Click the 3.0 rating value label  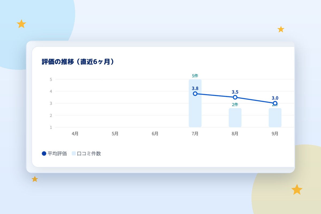click(x=275, y=98)
